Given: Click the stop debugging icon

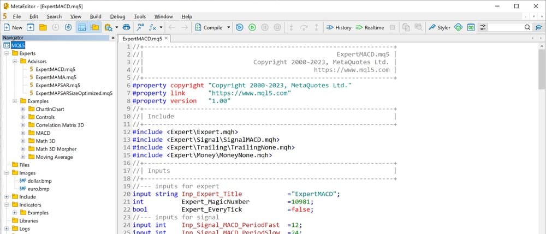Looking at the screenshot, I should 277,27.
